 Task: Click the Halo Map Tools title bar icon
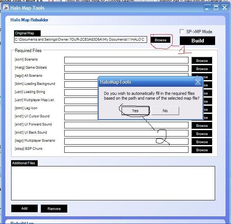[x=6, y=8]
